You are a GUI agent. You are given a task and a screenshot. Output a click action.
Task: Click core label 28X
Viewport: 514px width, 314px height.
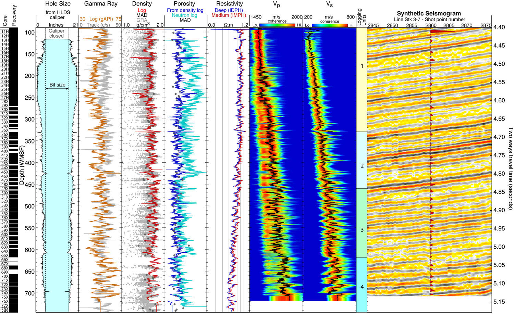tap(5, 102)
